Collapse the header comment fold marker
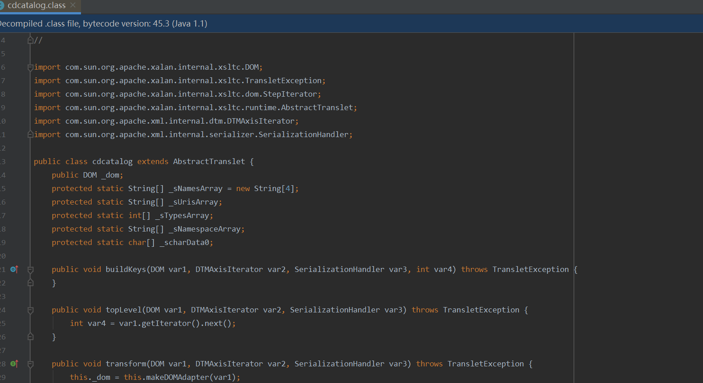This screenshot has width=703, height=383. tap(30, 40)
